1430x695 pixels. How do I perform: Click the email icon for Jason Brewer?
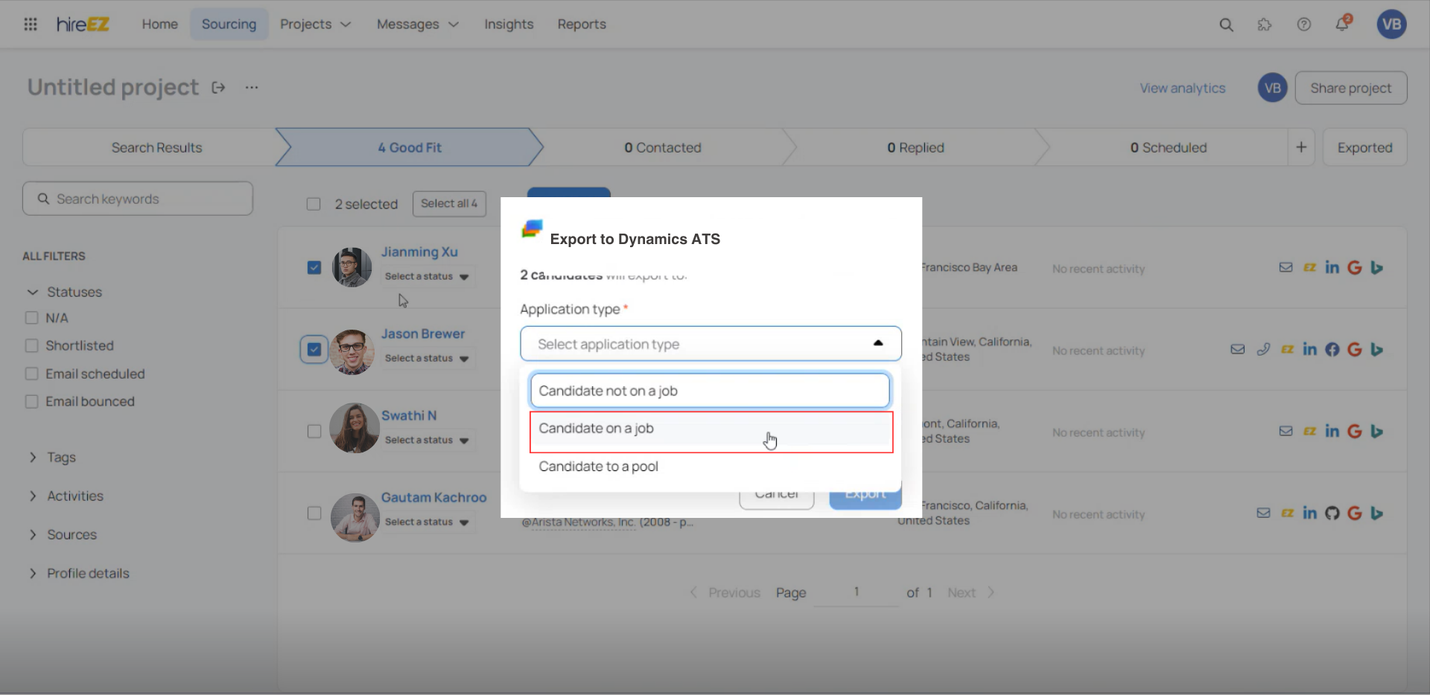[x=1237, y=349]
